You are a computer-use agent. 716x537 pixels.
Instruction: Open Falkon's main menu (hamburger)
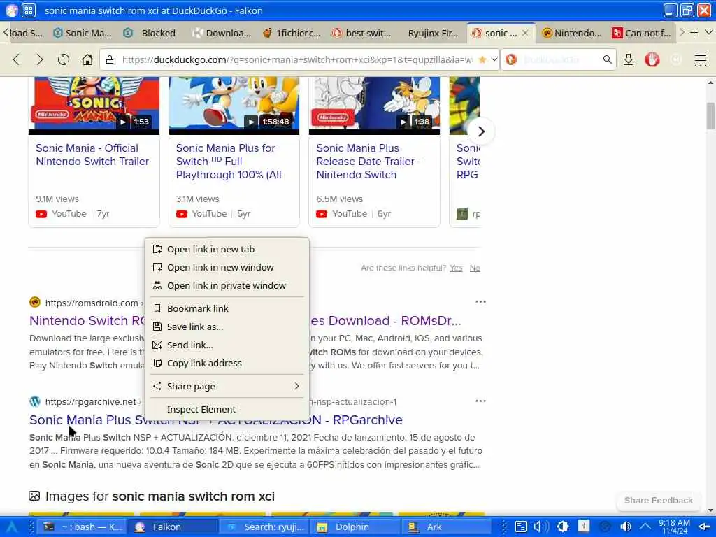click(700, 59)
